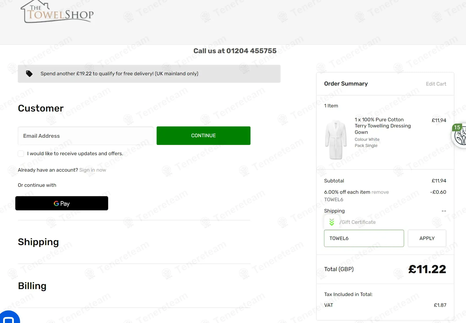Pay with the Google Pay button
The height and width of the screenshot is (323, 466).
[62, 203]
